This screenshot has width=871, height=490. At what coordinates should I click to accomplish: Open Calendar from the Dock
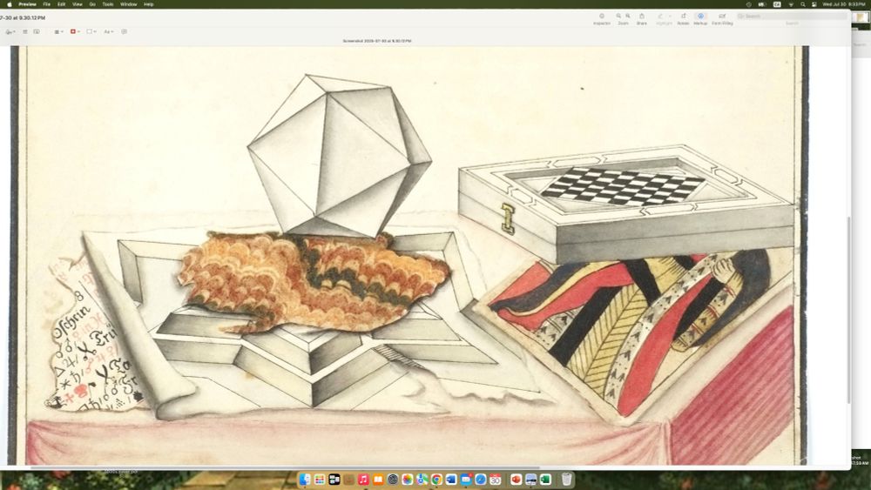[x=495, y=479]
